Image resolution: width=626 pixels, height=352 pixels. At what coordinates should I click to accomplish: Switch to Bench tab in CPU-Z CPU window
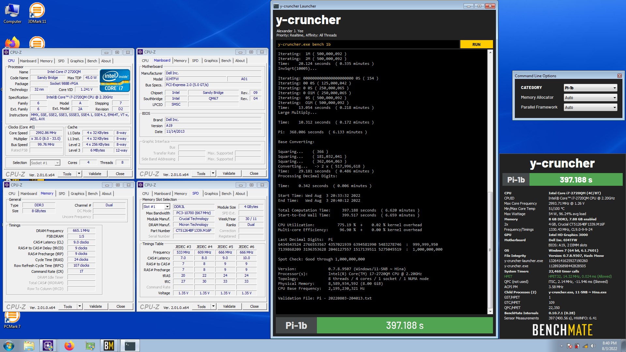point(92,61)
